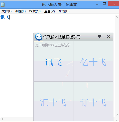Open the handwriting panel dropdown triangle menu
119x122 pixels.
100,37
